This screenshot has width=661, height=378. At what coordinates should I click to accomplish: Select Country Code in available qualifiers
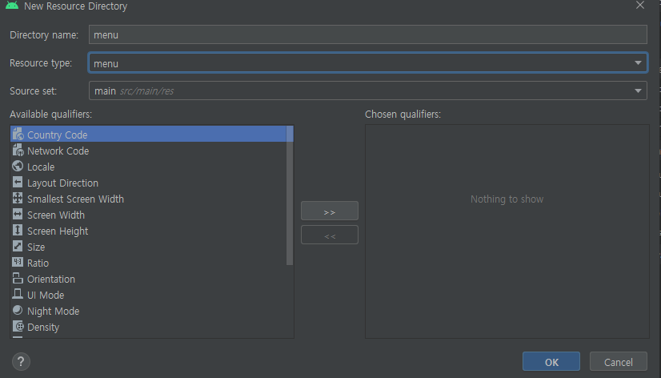[148, 135]
